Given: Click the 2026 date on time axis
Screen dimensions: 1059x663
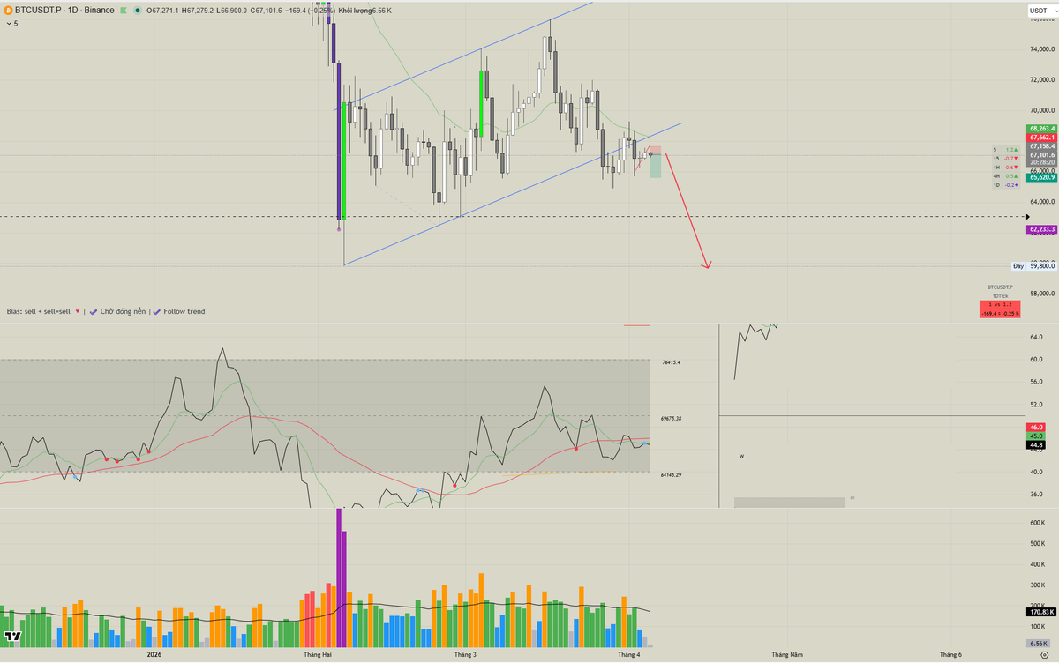Looking at the screenshot, I should [x=154, y=655].
